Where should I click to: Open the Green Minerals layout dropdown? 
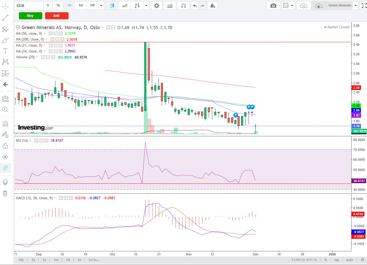click(x=355, y=6)
